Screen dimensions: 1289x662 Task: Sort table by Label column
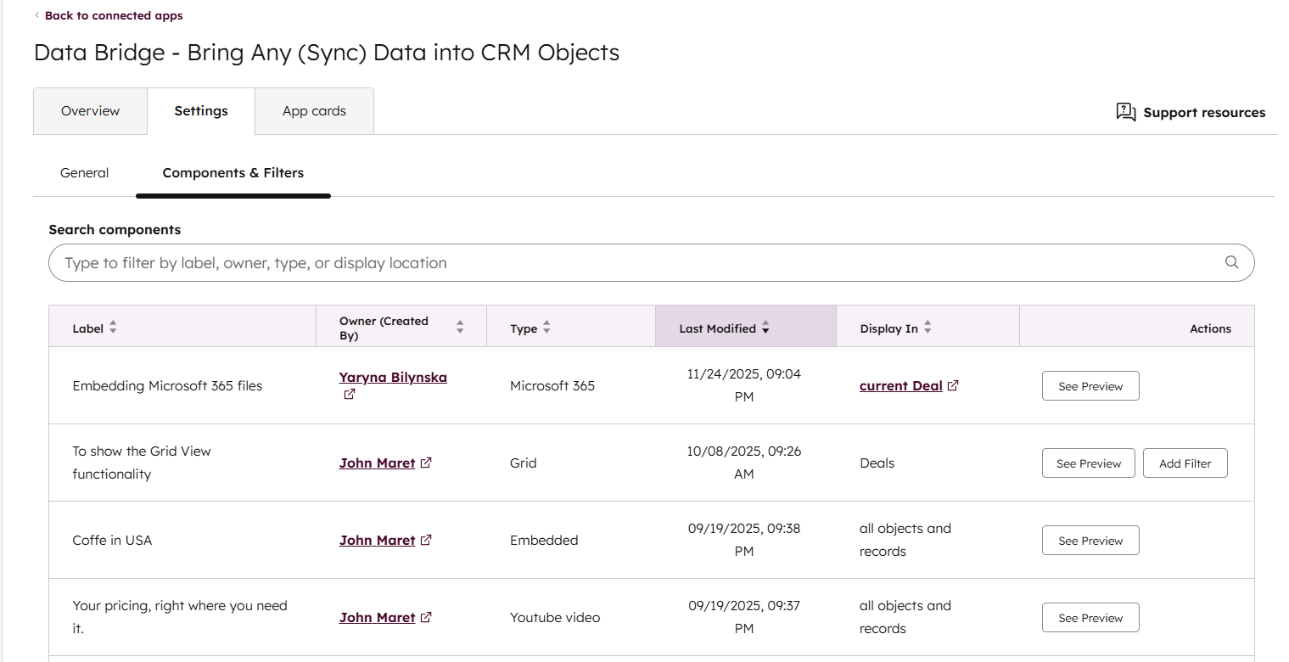(113, 328)
